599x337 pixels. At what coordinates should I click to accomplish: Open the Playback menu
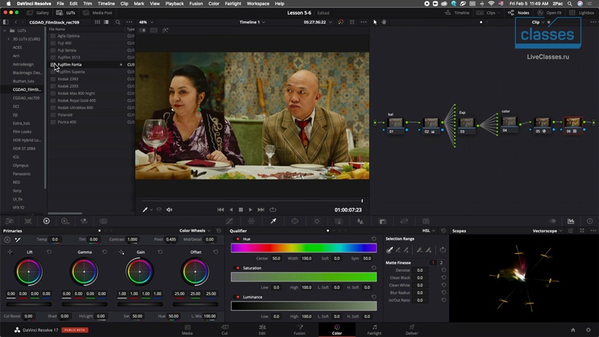click(x=174, y=3)
